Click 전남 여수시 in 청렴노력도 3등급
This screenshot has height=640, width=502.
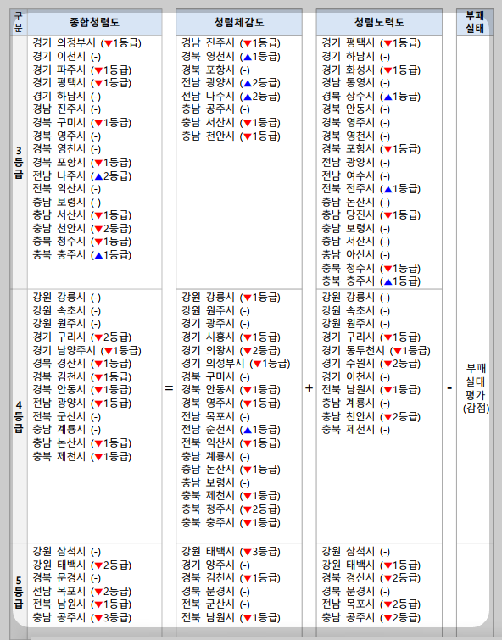[x=355, y=176]
